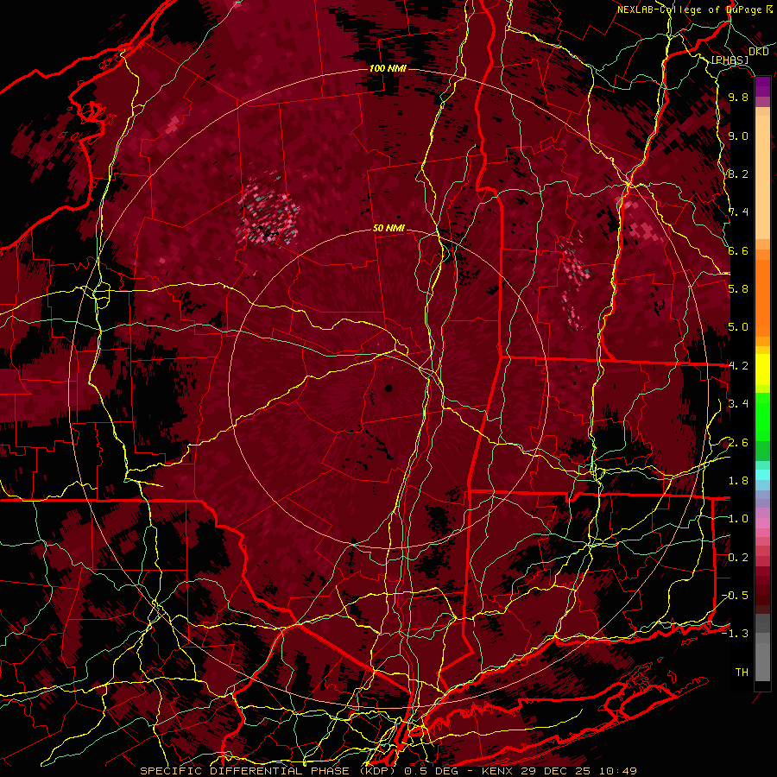Click the radar site center dot
The width and height of the screenshot is (777, 777).
pos(388,388)
